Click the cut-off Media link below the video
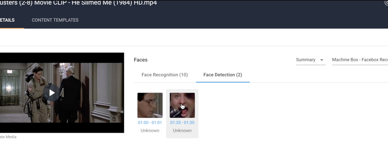 click(x=8, y=137)
